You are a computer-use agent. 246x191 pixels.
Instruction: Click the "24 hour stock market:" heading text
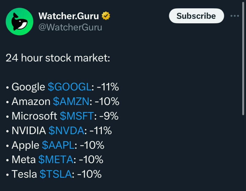pyautogui.click(x=58, y=58)
